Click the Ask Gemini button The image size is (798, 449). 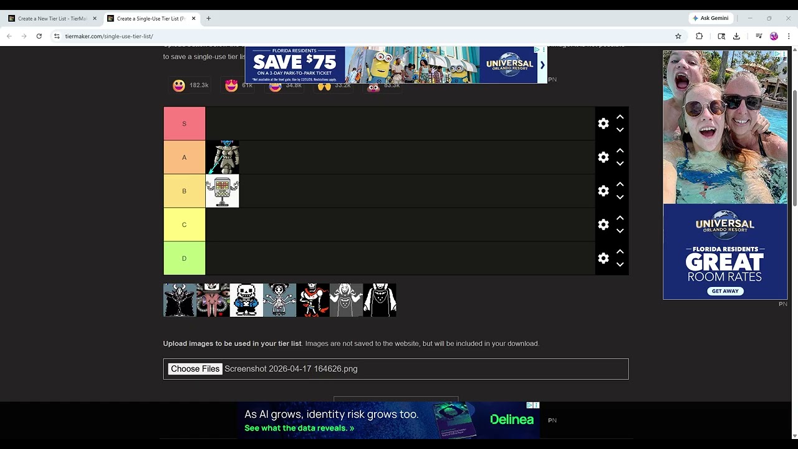coord(711,18)
